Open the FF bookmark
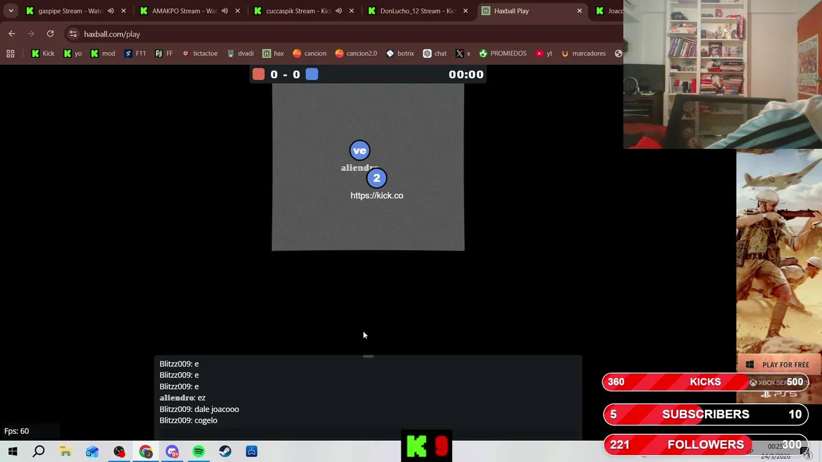The image size is (822, 462). tap(164, 53)
